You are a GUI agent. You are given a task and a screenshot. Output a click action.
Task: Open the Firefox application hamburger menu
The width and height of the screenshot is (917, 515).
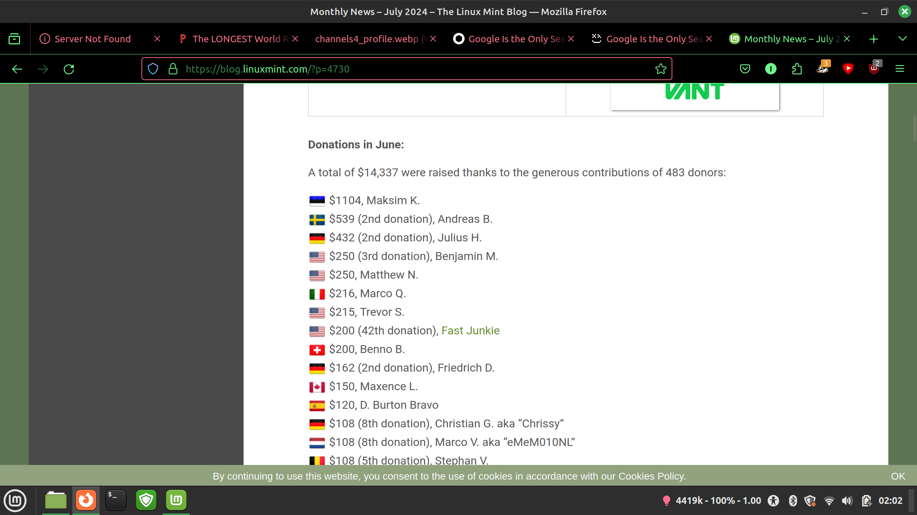pos(900,69)
